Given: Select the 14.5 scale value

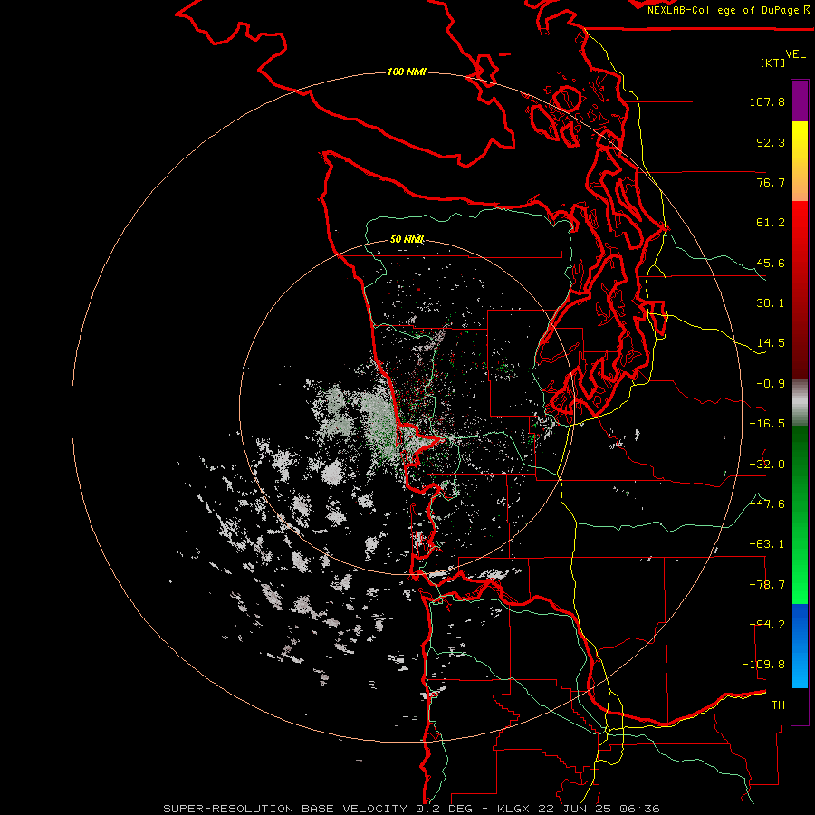Looking at the screenshot, I should 771,343.
